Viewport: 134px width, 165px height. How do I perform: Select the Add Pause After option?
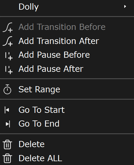point(67,69)
